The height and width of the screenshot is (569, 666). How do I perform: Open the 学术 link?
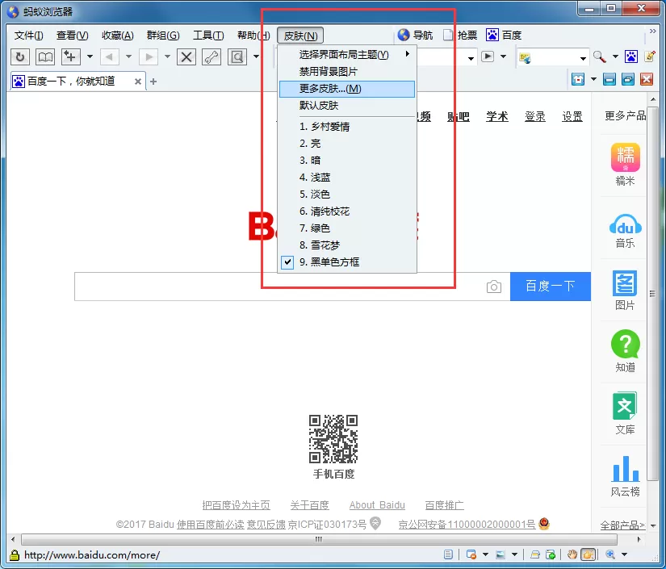point(497,116)
